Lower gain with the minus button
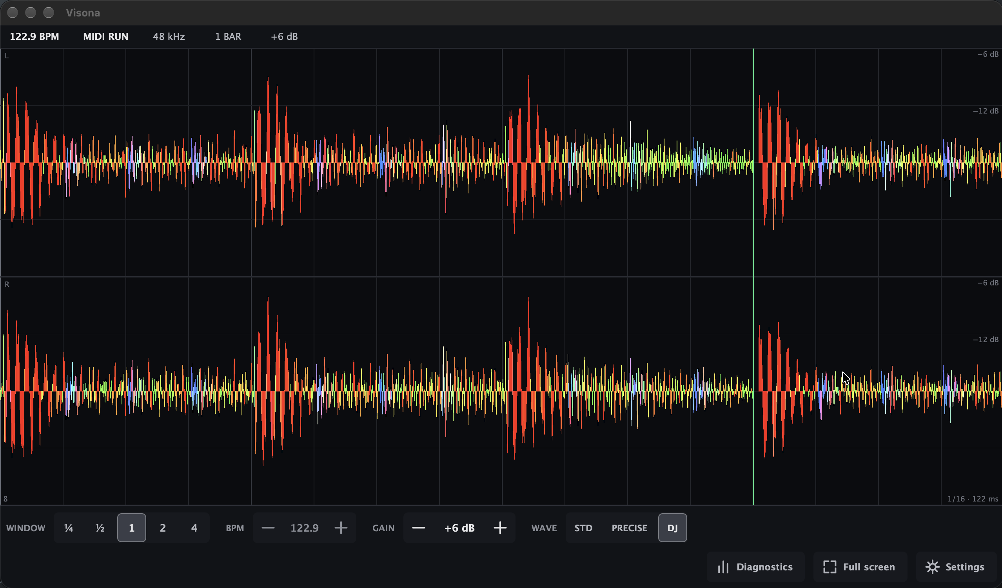 (x=419, y=528)
